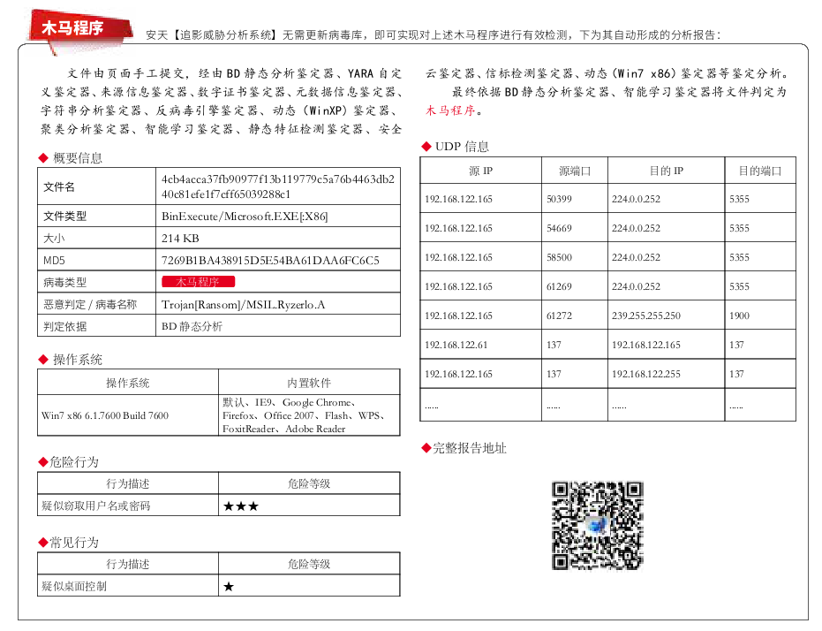Click the 危险行为 section heading

click(x=74, y=461)
